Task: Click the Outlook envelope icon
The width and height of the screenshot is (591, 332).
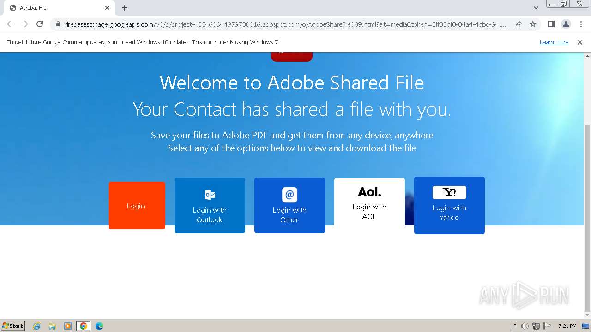Action: click(x=210, y=195)
